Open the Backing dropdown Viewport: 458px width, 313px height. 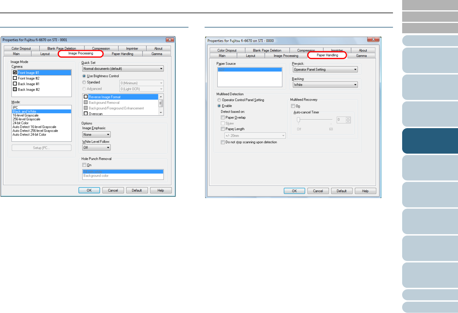325,85
